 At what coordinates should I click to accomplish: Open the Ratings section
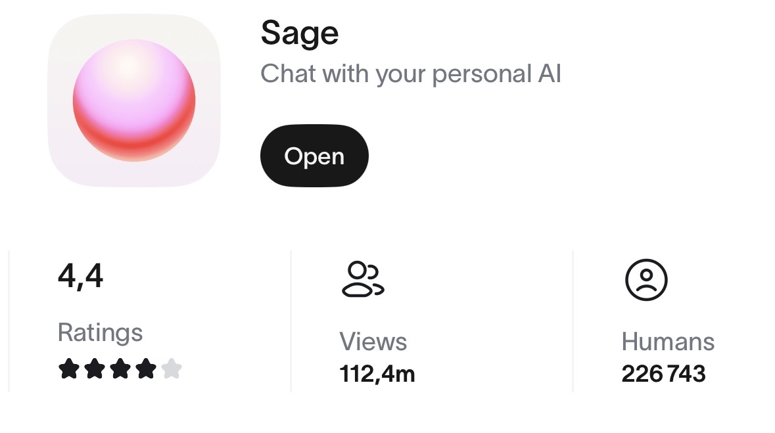100,333
